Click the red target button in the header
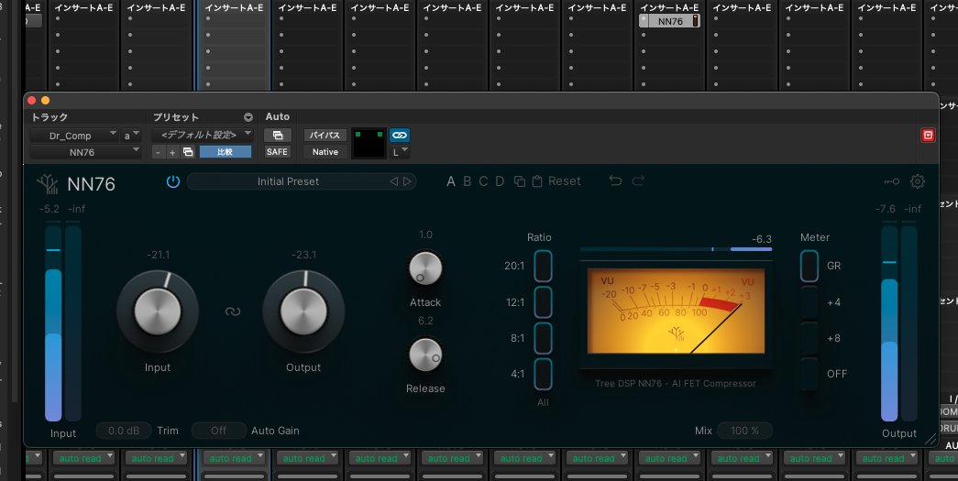 click(928, 135)
